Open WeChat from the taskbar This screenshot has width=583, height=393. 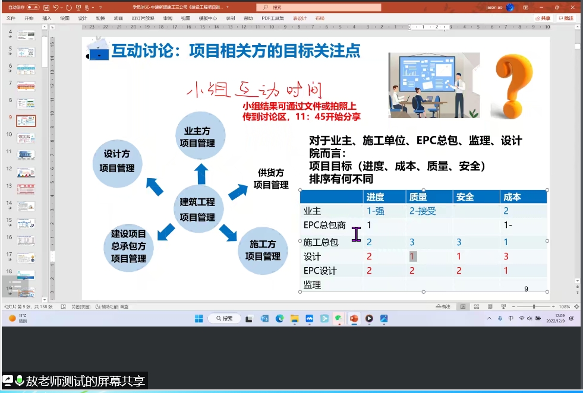pos(340,319)
